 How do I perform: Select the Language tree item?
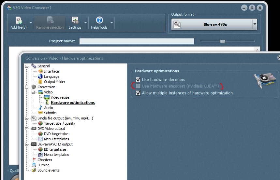pos(52,76)
